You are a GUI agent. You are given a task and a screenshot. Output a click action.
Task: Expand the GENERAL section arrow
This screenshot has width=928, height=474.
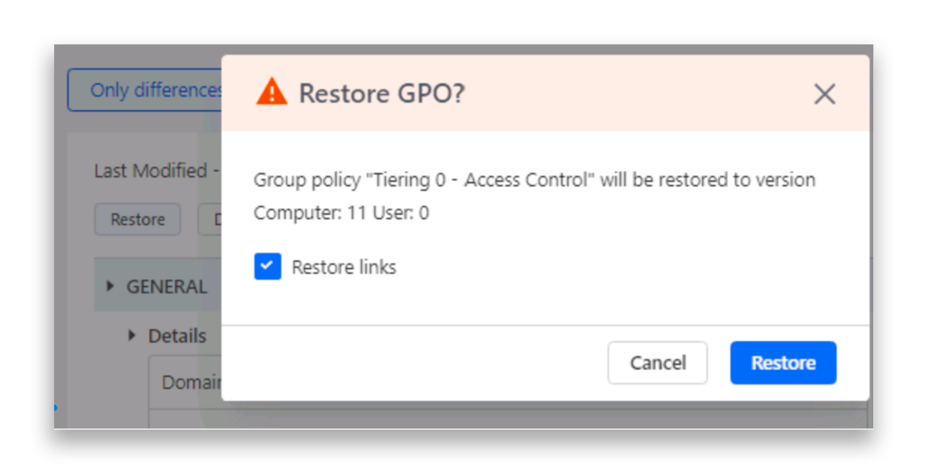coord(110,286)
